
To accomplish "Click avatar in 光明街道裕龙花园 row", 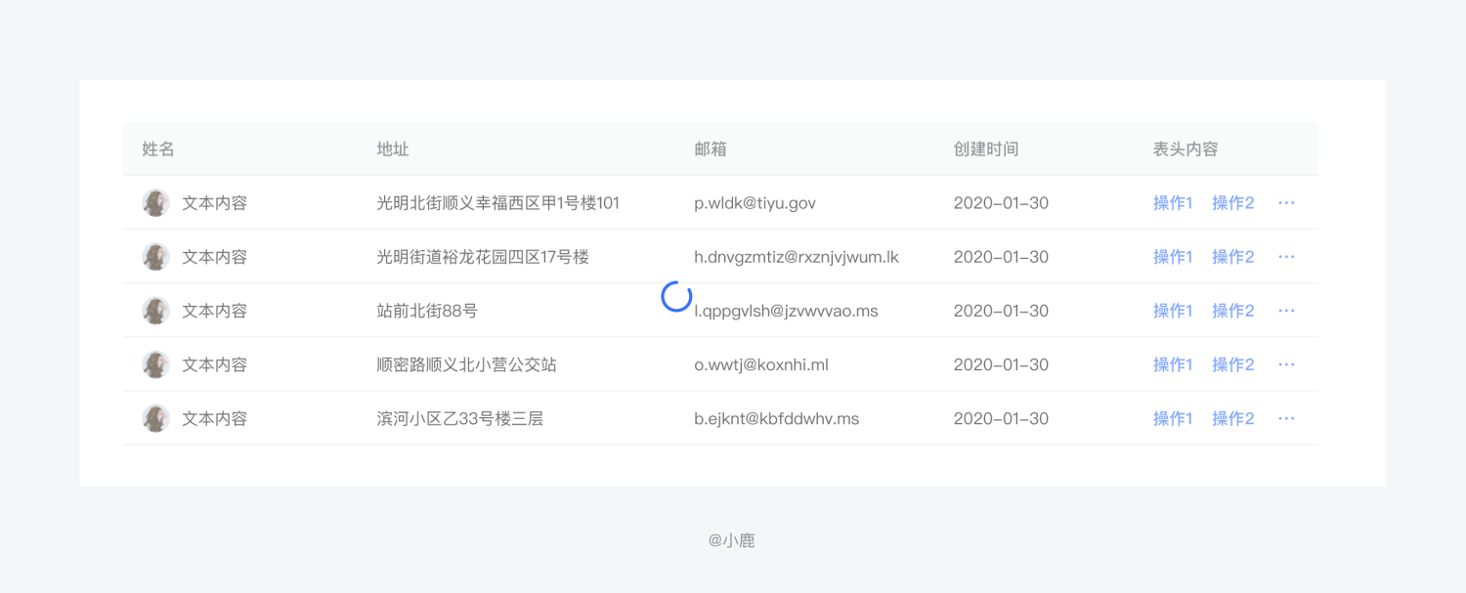I will coord(156,257).
